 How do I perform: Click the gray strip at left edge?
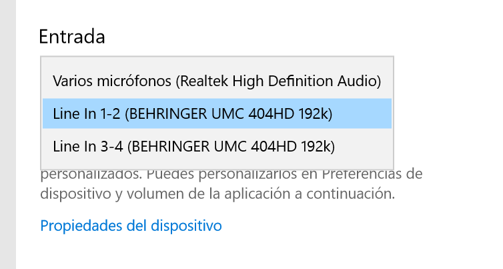pos(7,133)
